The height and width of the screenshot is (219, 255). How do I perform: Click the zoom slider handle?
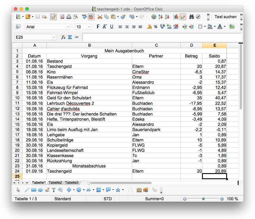click(x=203, y=199)
